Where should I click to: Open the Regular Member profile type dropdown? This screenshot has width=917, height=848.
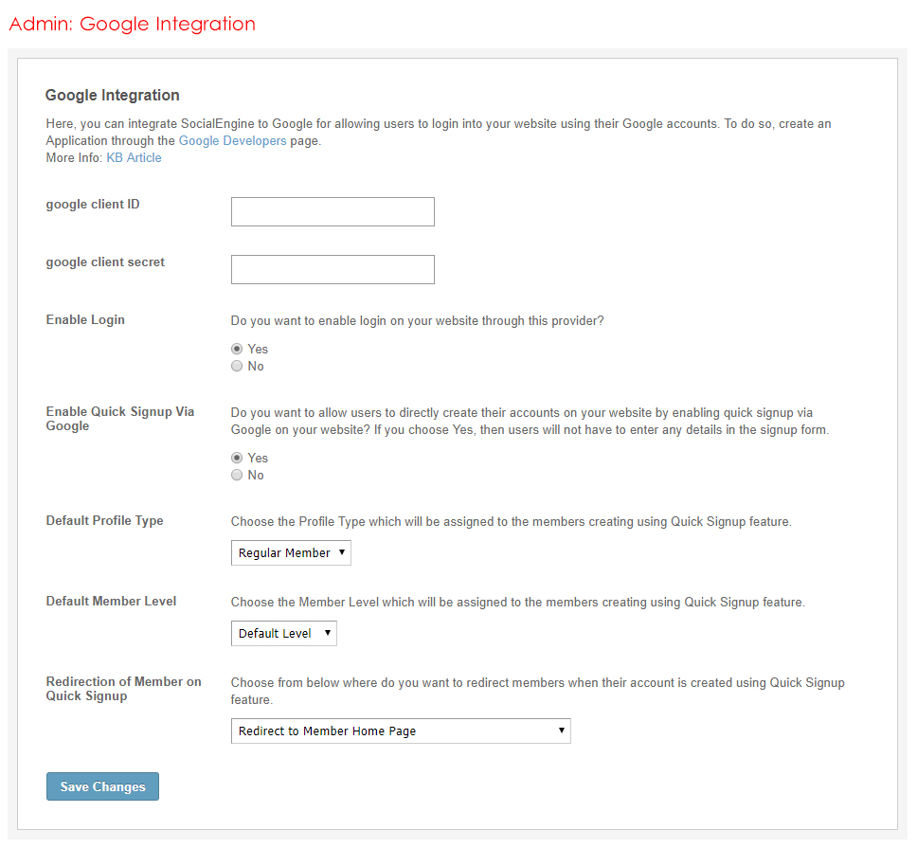pos(291,552)
